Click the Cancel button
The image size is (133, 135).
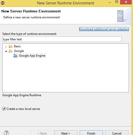point(117,133)
